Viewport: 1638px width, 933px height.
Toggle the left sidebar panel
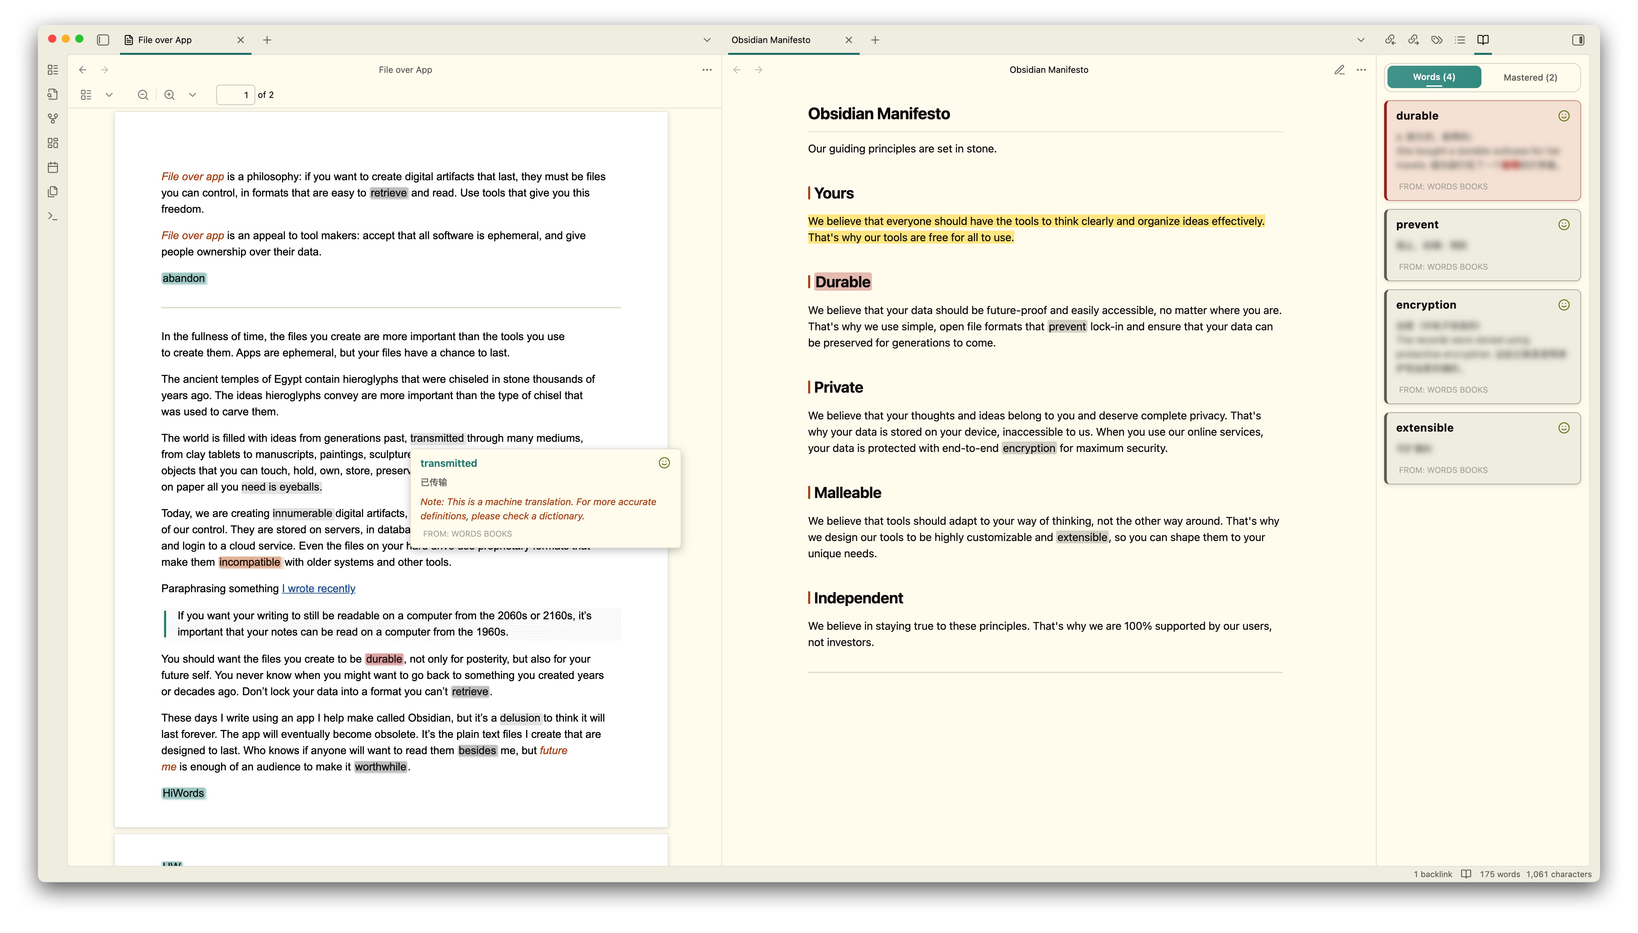click(x=103, y=40)
